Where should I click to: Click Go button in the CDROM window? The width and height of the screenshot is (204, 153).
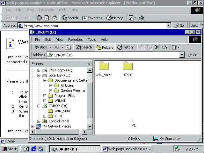[x=193, y=55]
